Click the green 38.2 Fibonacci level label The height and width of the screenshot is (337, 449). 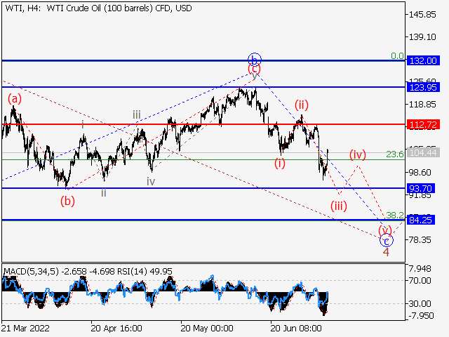[395, 216]
